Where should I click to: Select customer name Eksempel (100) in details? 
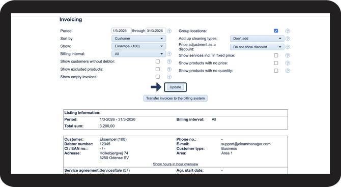[113, 139]
